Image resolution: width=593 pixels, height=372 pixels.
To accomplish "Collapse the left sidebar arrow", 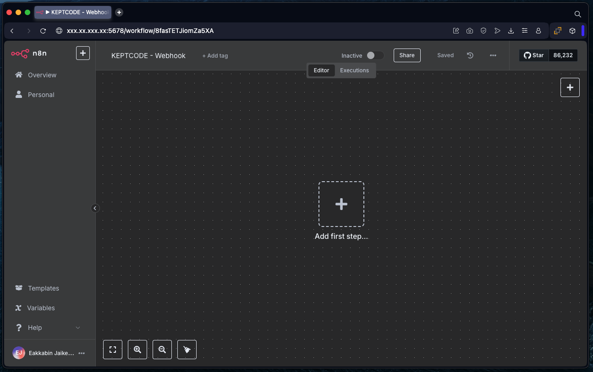I will (x=95, y=208).
